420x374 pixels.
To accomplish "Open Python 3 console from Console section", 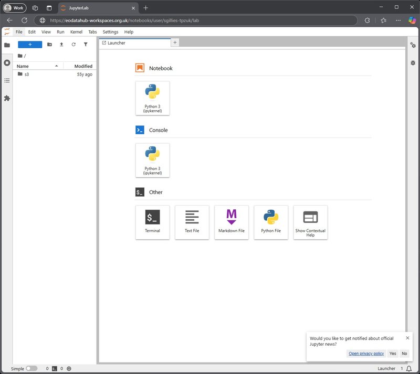I will [152, 160].
